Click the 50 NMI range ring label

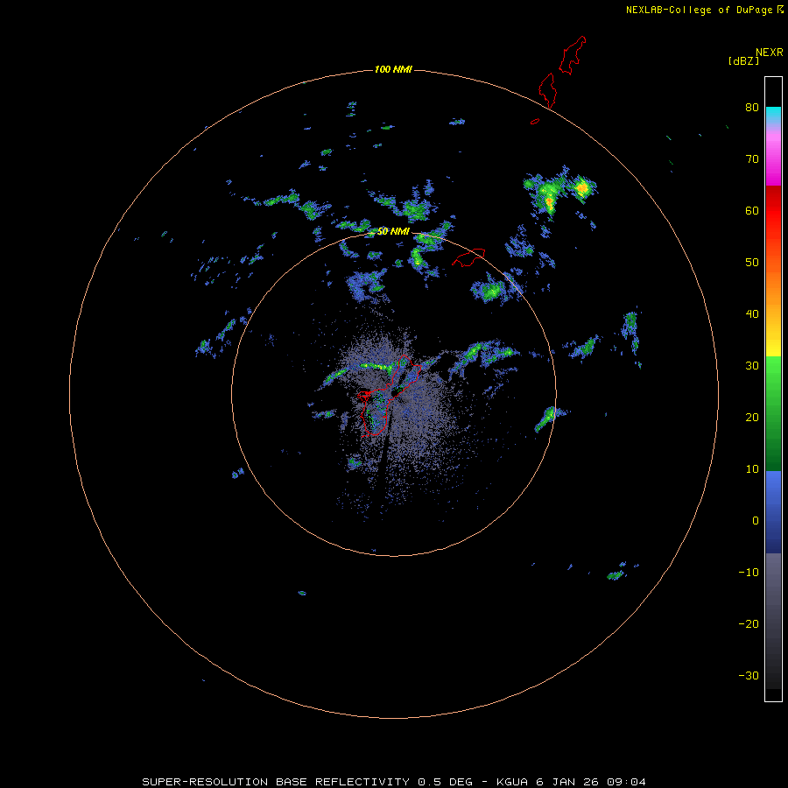coord(393,232)
